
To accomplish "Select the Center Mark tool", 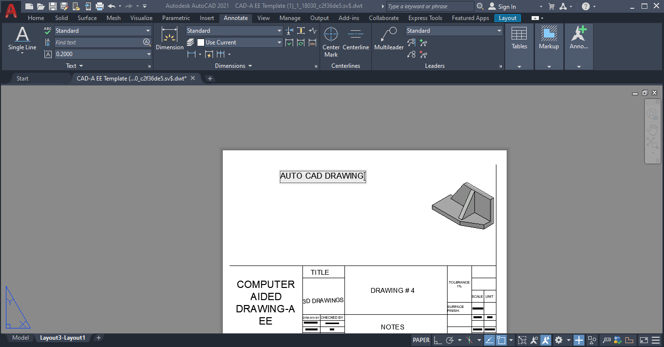I will pos(331,39).
